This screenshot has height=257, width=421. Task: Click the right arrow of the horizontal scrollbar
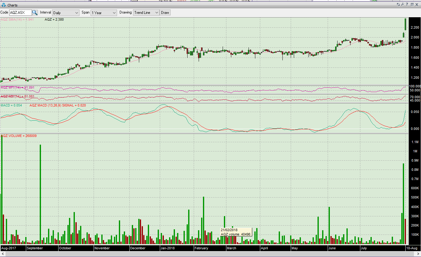click(418, 254)
